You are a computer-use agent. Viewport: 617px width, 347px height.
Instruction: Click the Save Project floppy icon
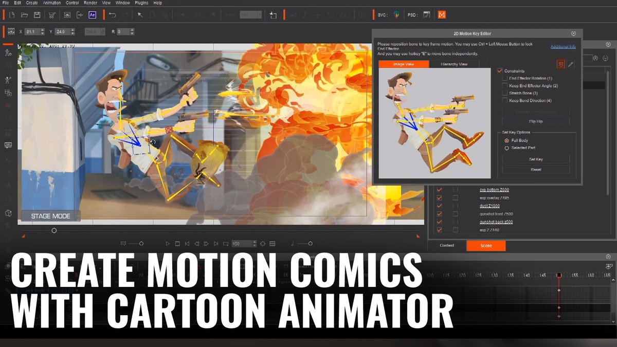(x=37, y=15)
